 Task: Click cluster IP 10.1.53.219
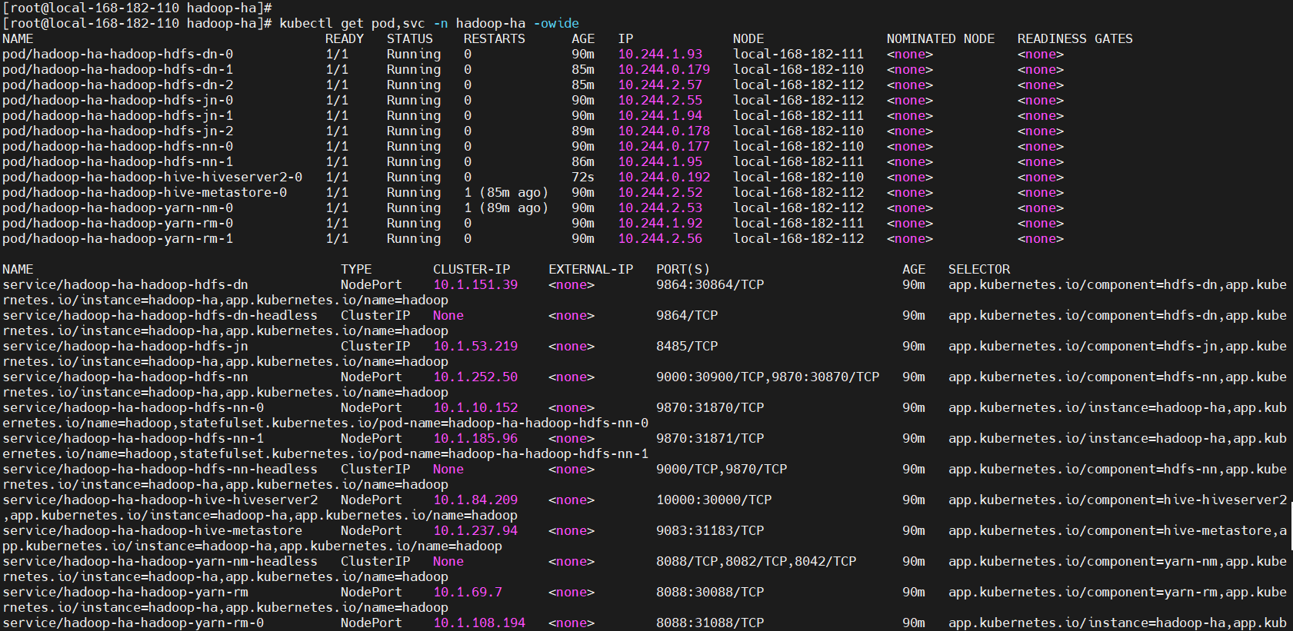tap(475, 347)
